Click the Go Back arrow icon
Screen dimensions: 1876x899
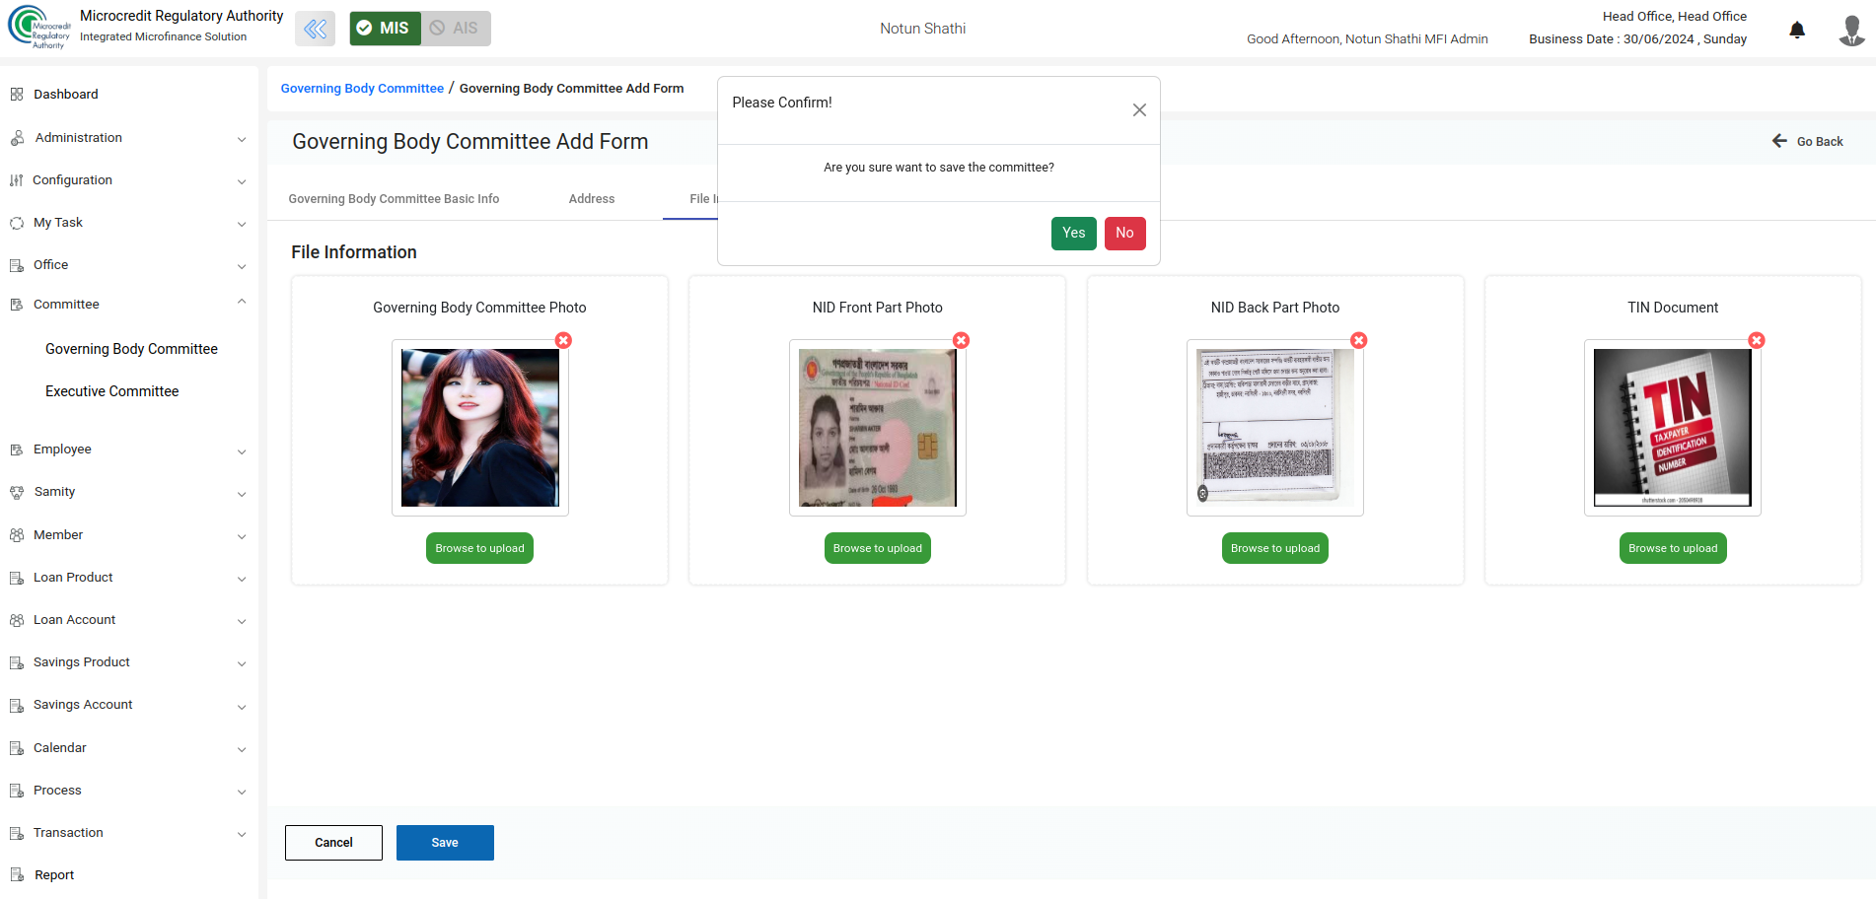tap(1779, 141)
